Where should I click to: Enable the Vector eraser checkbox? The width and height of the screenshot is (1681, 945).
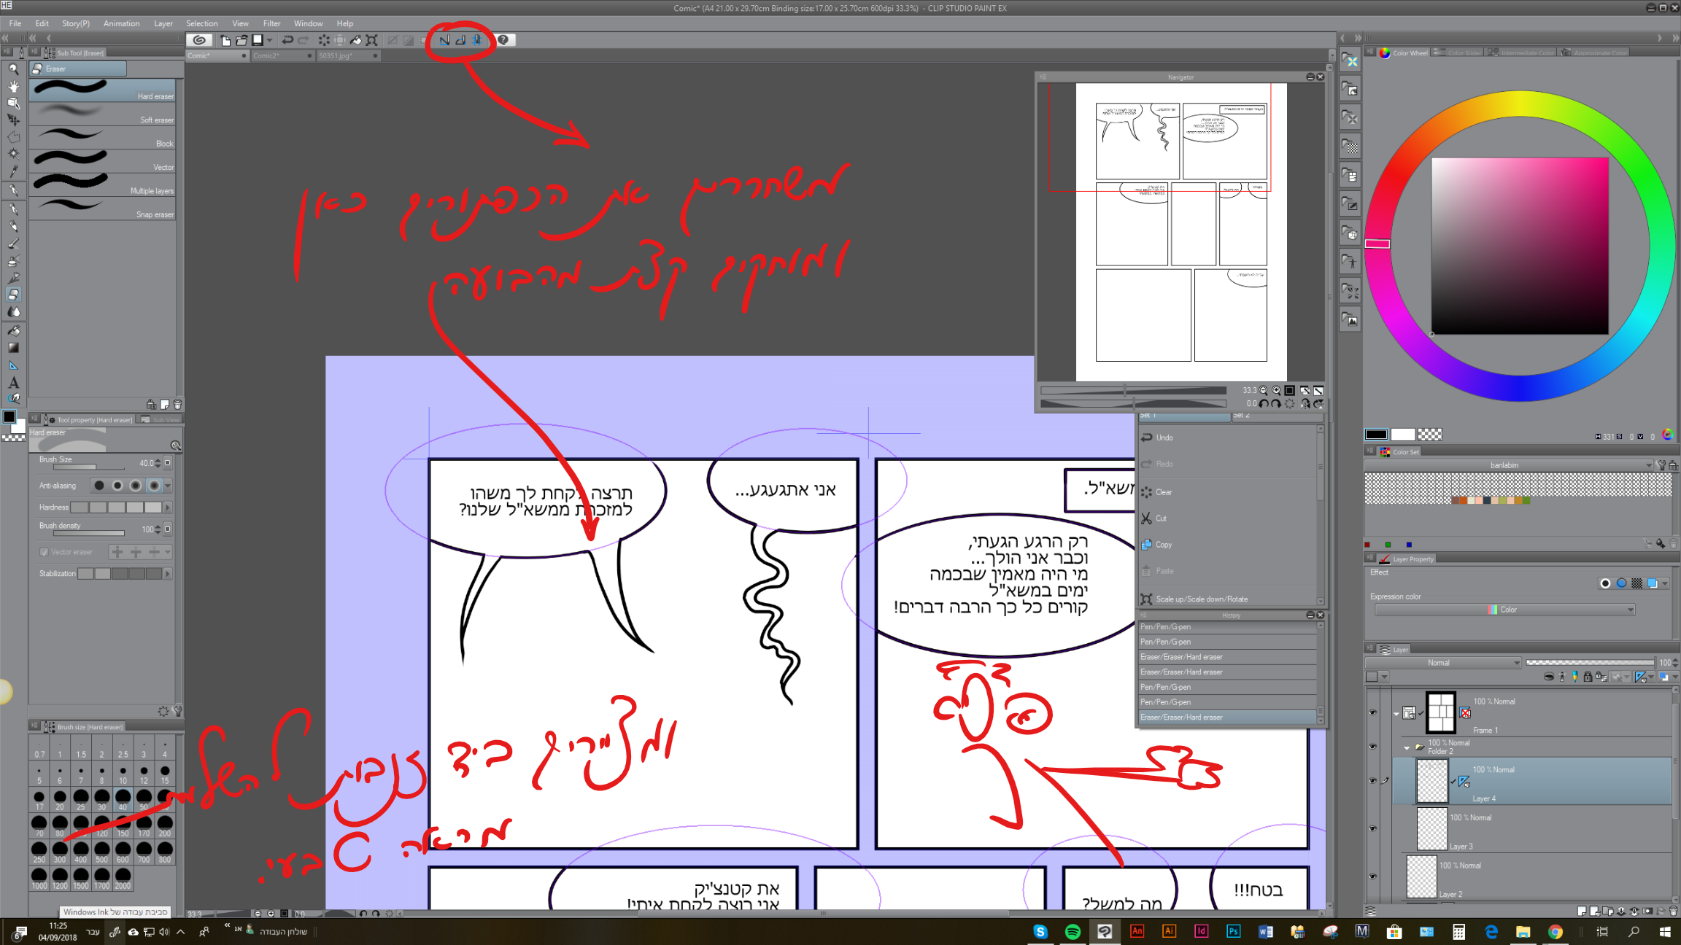pos(44,552)
